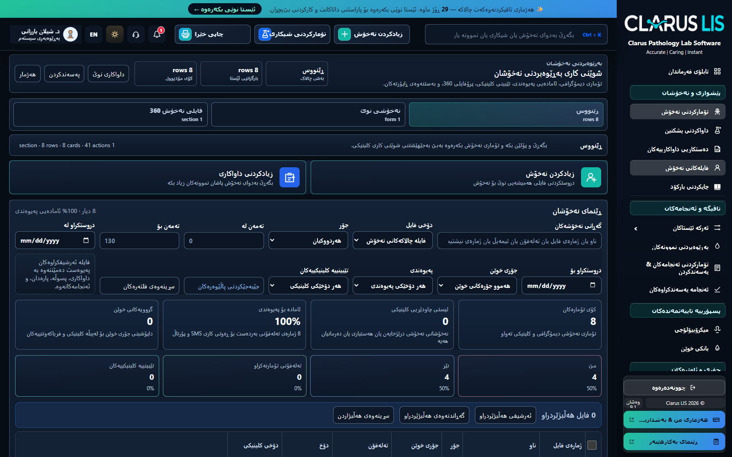Switch to the فایلی نەخۆش 360 tab
This screenshot has height=457, width=732.
(110, 114)
